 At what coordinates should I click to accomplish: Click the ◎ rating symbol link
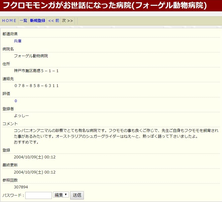pos(16,101)
